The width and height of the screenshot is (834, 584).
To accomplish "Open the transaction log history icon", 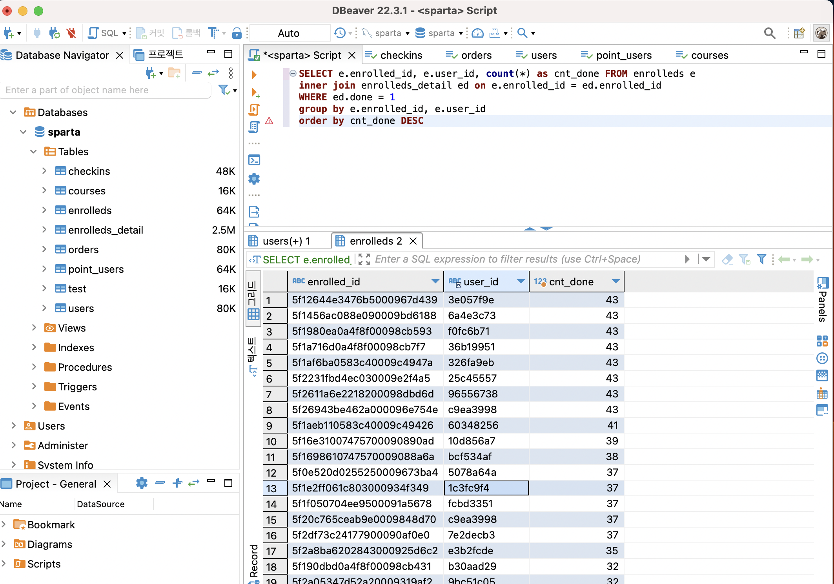I will pyautogui.click(x=340, y=33).
